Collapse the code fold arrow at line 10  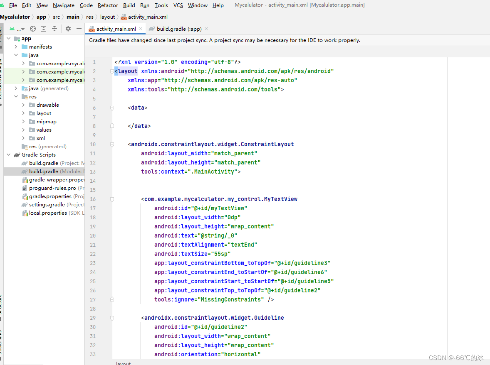point(111,144)
